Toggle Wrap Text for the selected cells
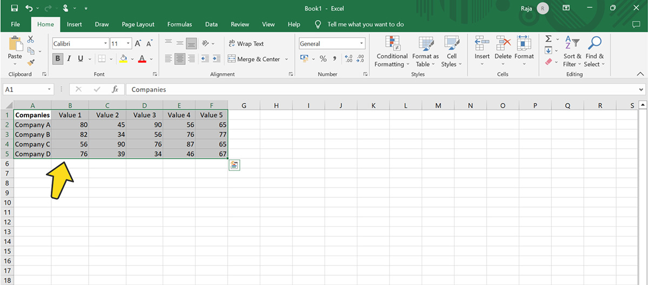Screen dimensions: 648x285 [246, 44]
